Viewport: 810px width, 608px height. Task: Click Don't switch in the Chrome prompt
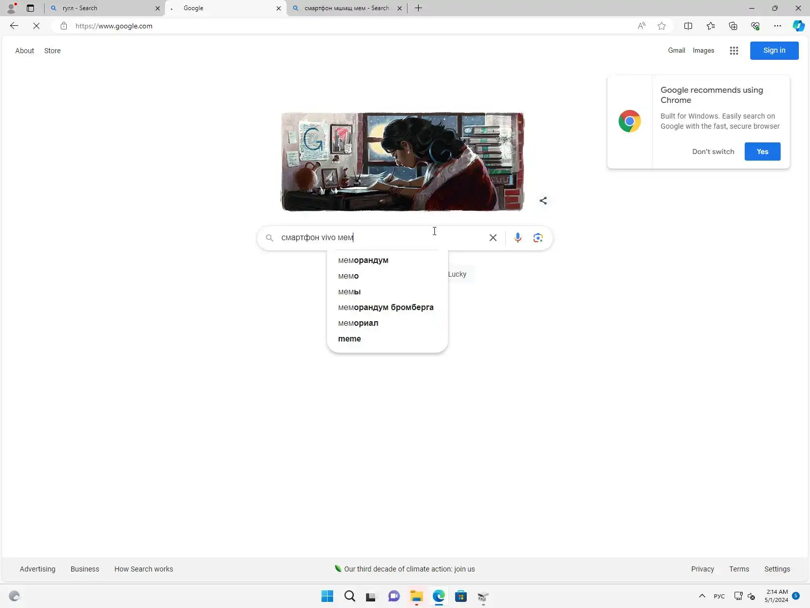pyautogui.click(x=713, y=151)
